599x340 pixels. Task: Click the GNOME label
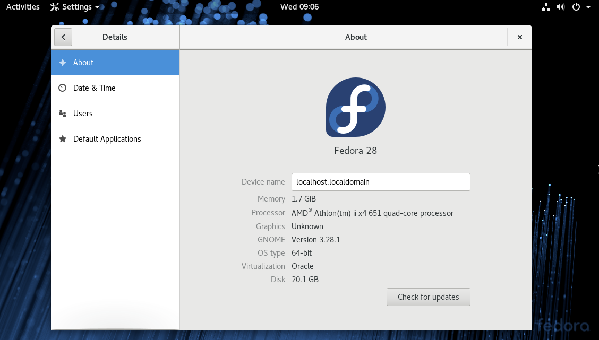click(271, 240)
